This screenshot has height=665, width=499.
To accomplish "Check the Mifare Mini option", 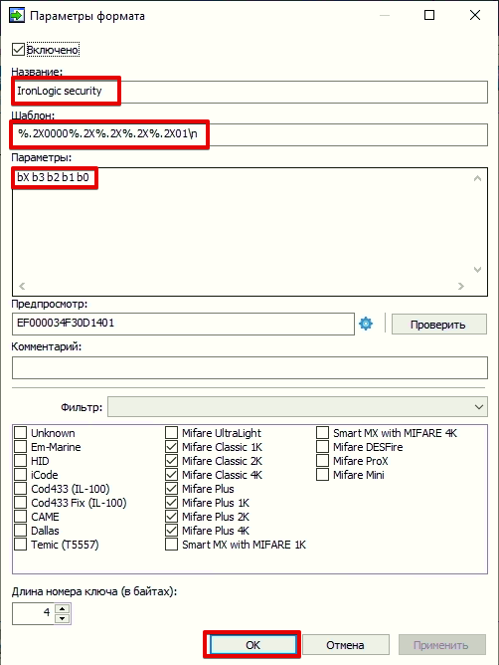I will point(322,475).
